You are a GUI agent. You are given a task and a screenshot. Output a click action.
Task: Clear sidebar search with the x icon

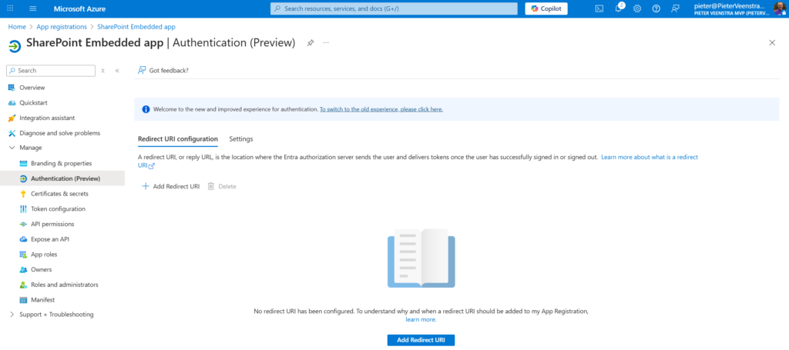pos(102,71)
